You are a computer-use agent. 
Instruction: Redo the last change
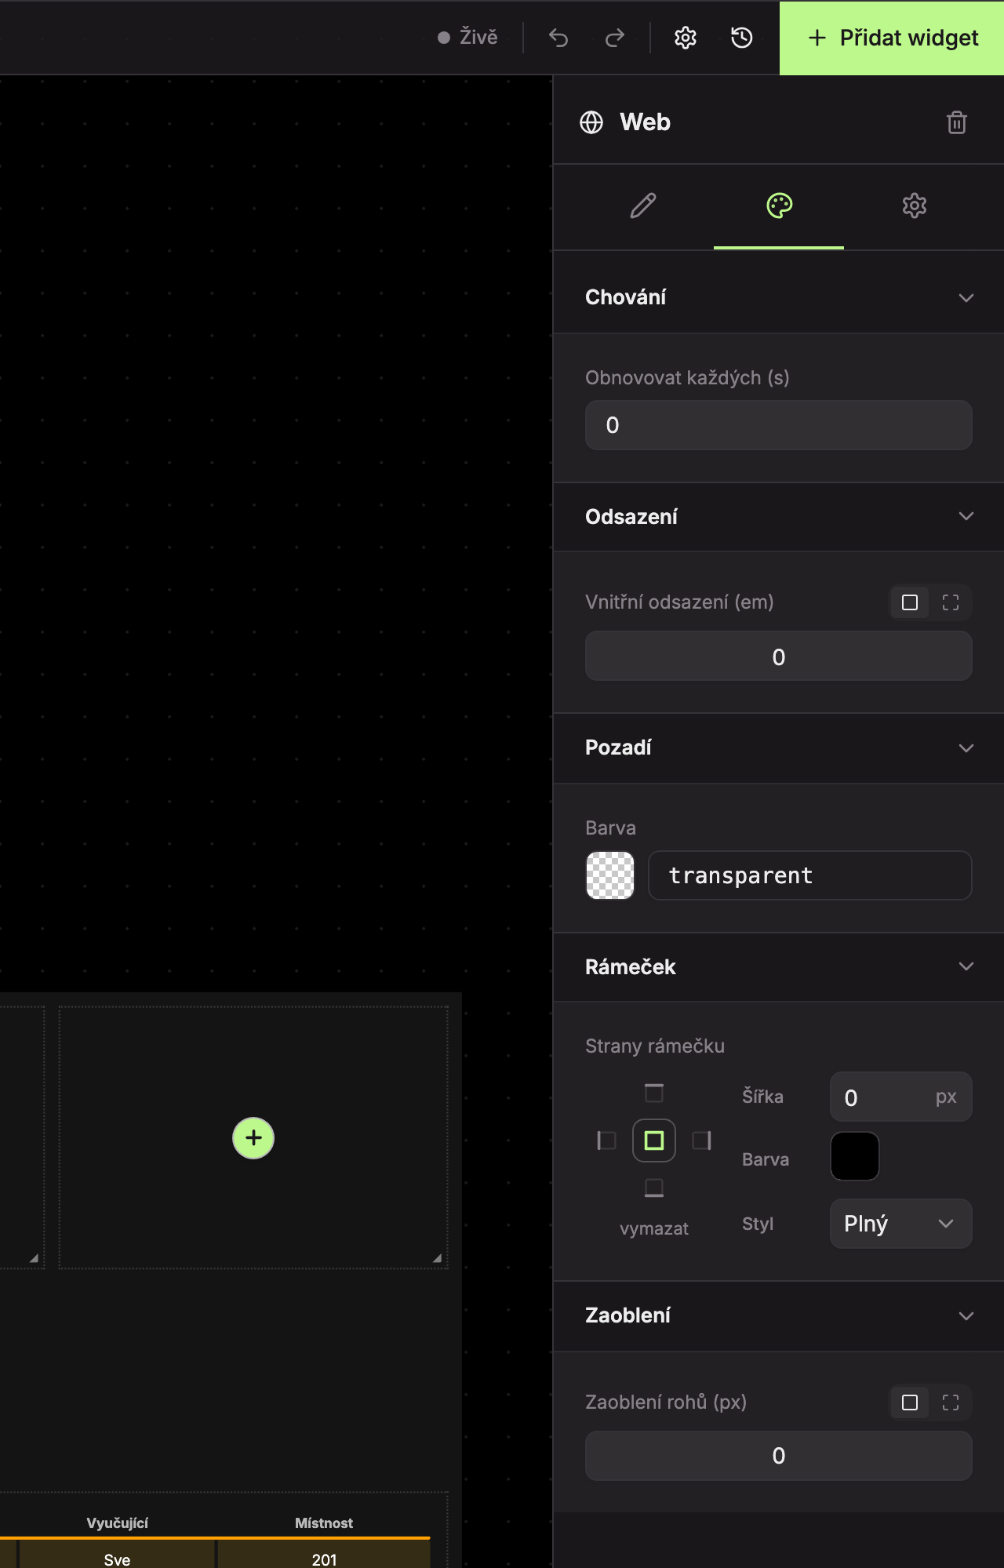pos(615,38)
